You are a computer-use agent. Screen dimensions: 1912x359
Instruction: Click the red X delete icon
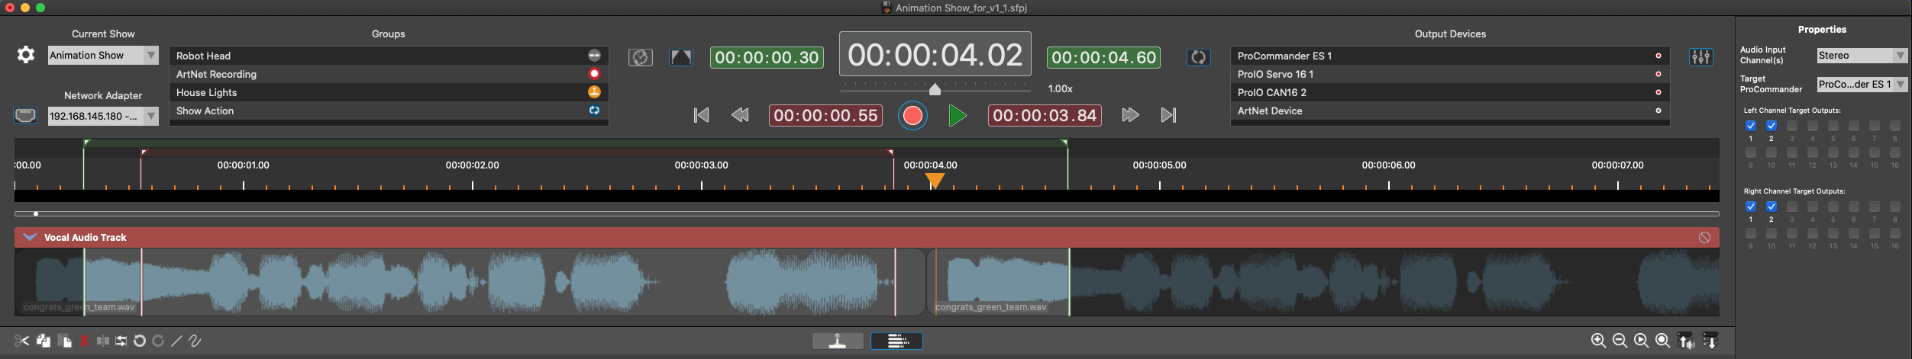point(84,341)
